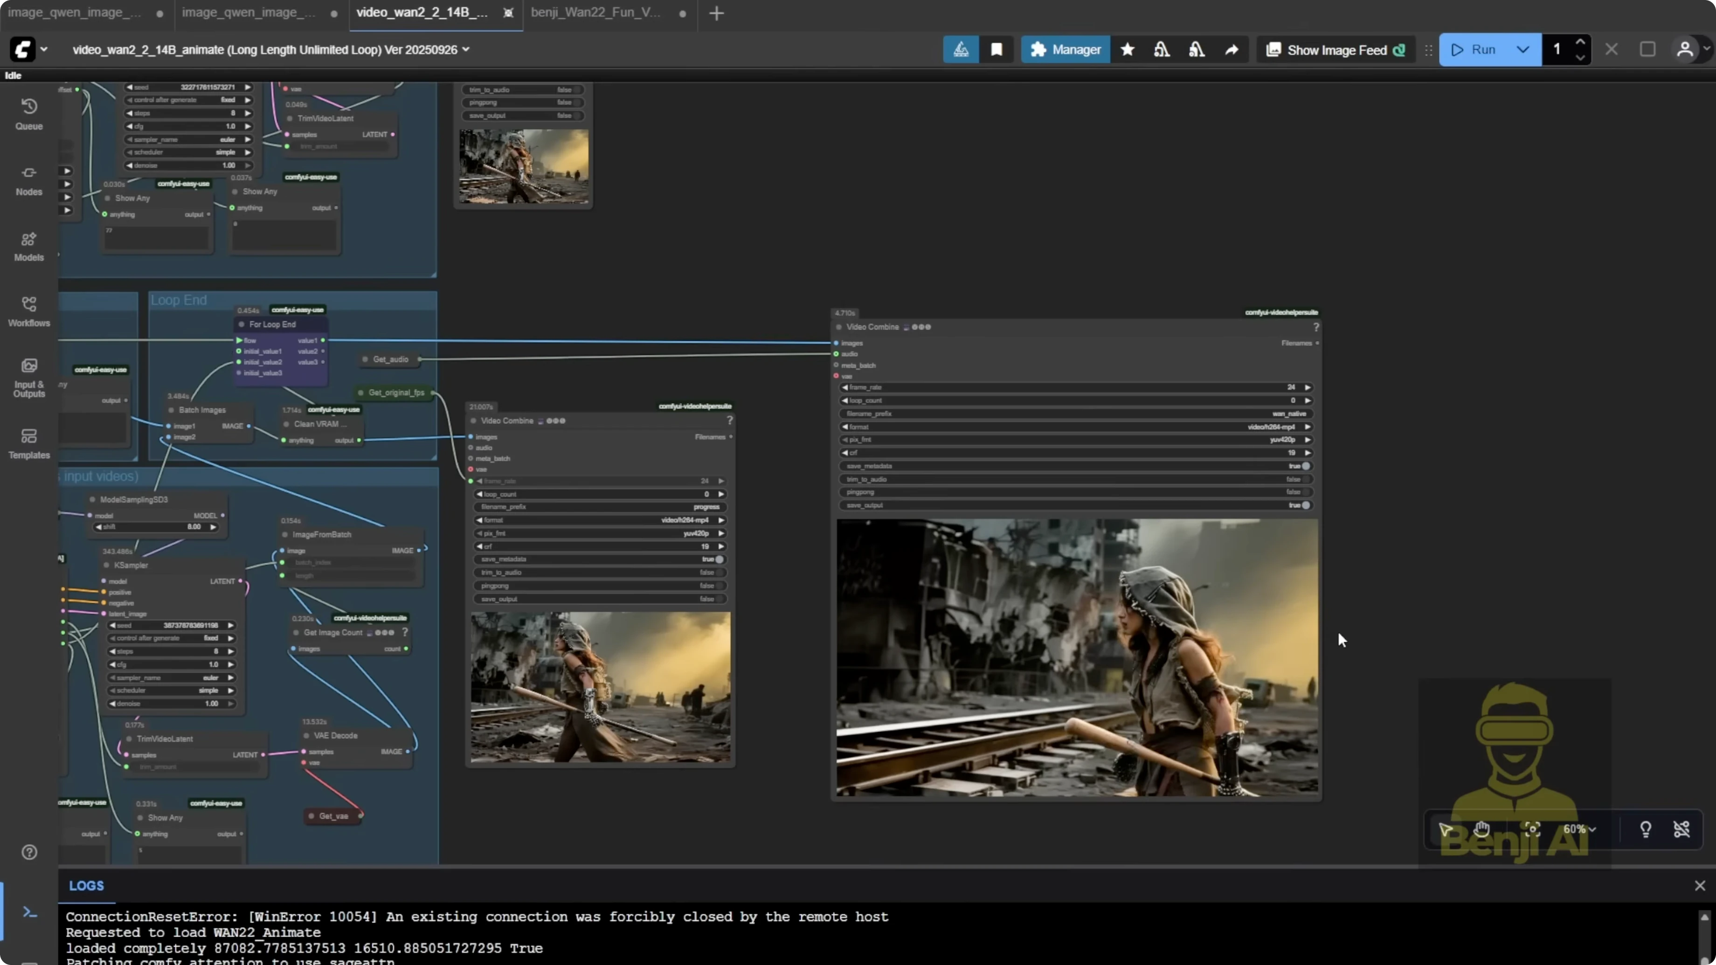
Task: Open the Manager
Action: (x=1066, y=49)
